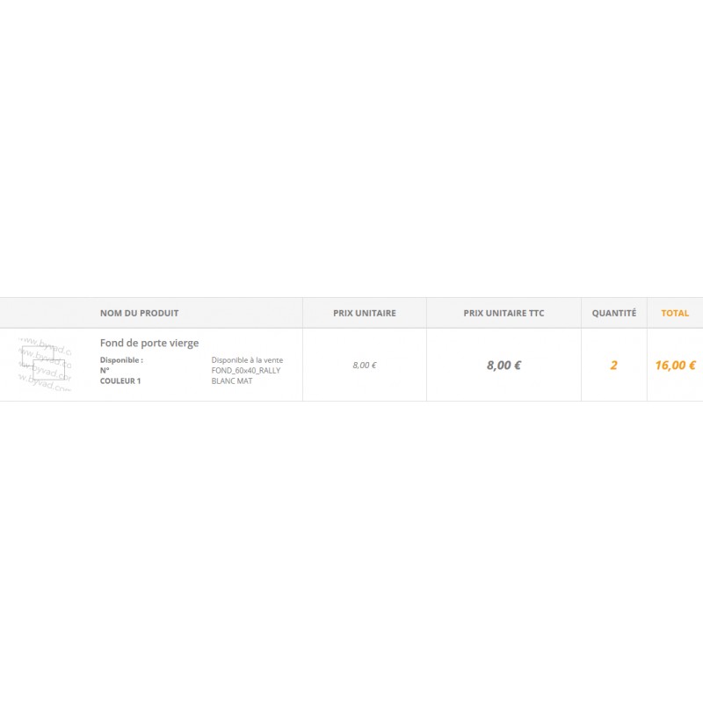Select the Disponible : label
The image size is (703, 703).
pyautogui.click(x=121, y=360)
